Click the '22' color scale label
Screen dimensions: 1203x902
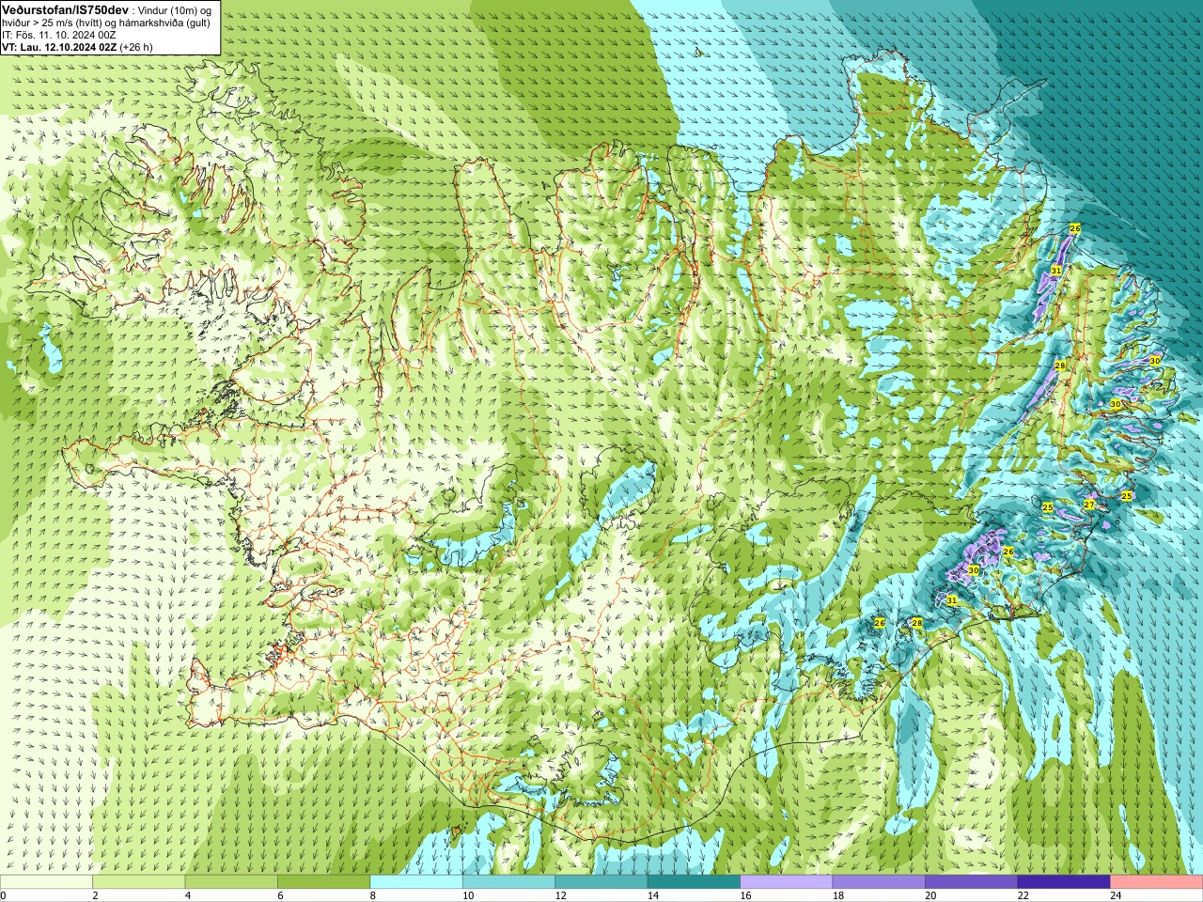(x=1023, y=895)
